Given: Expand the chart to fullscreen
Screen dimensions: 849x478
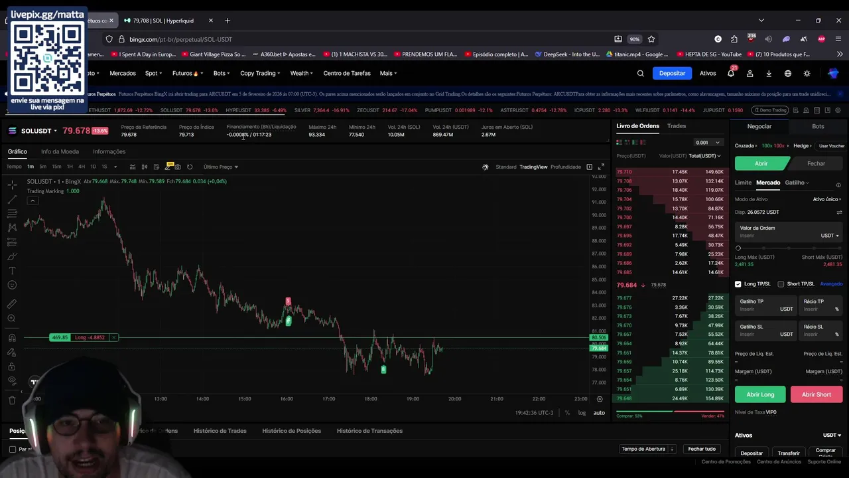Looking at the screenshot, I should [x=601, y=167].
